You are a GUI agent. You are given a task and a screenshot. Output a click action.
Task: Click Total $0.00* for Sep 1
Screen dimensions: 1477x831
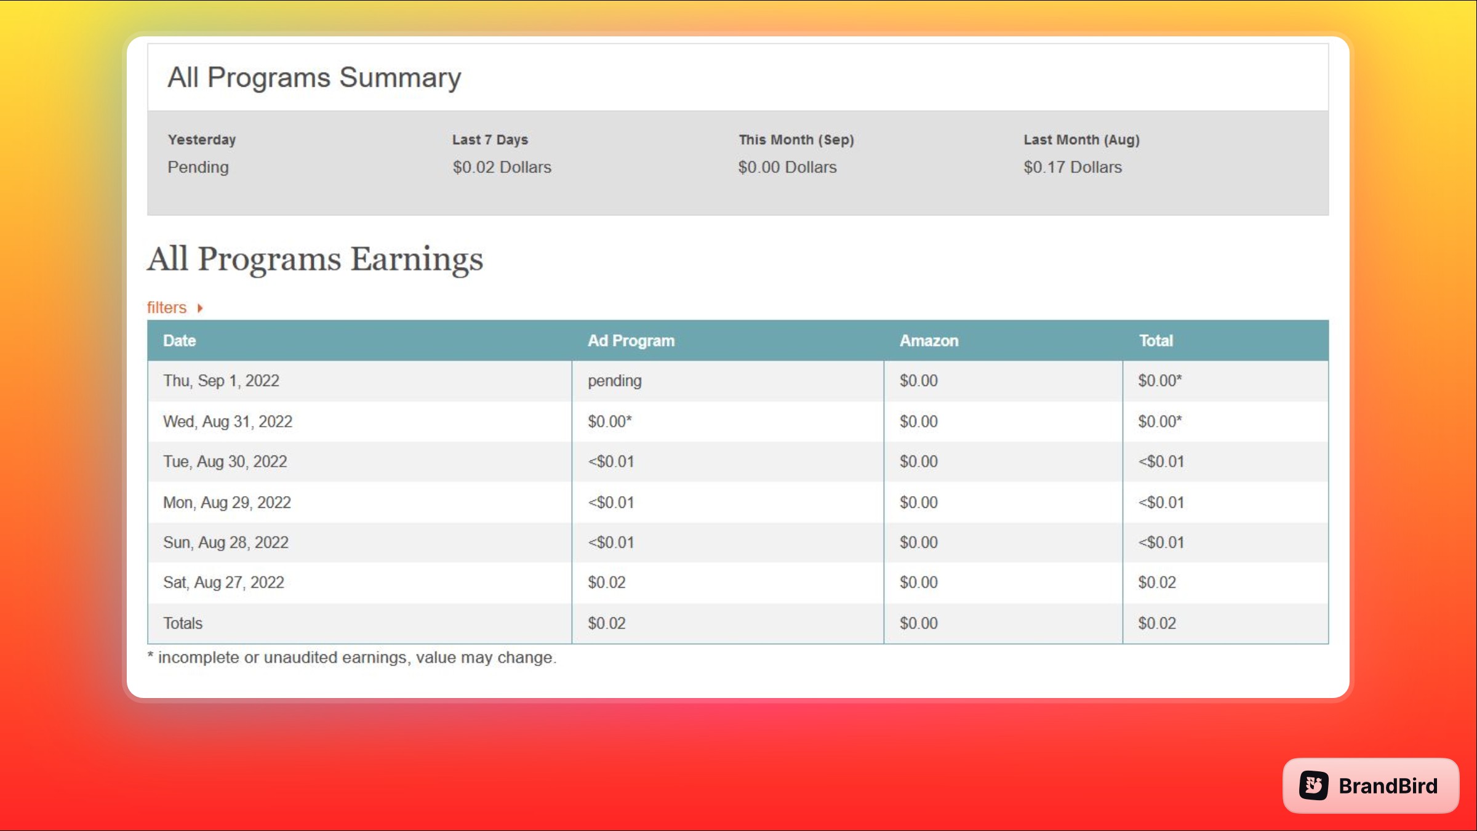pos(1159,380)
